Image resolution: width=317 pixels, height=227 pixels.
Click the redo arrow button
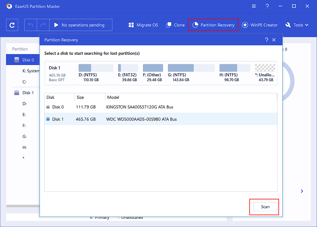(x=43, y=25)
